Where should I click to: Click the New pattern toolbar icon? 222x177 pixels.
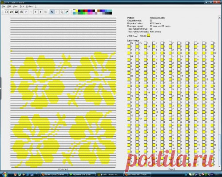point(7,12)
